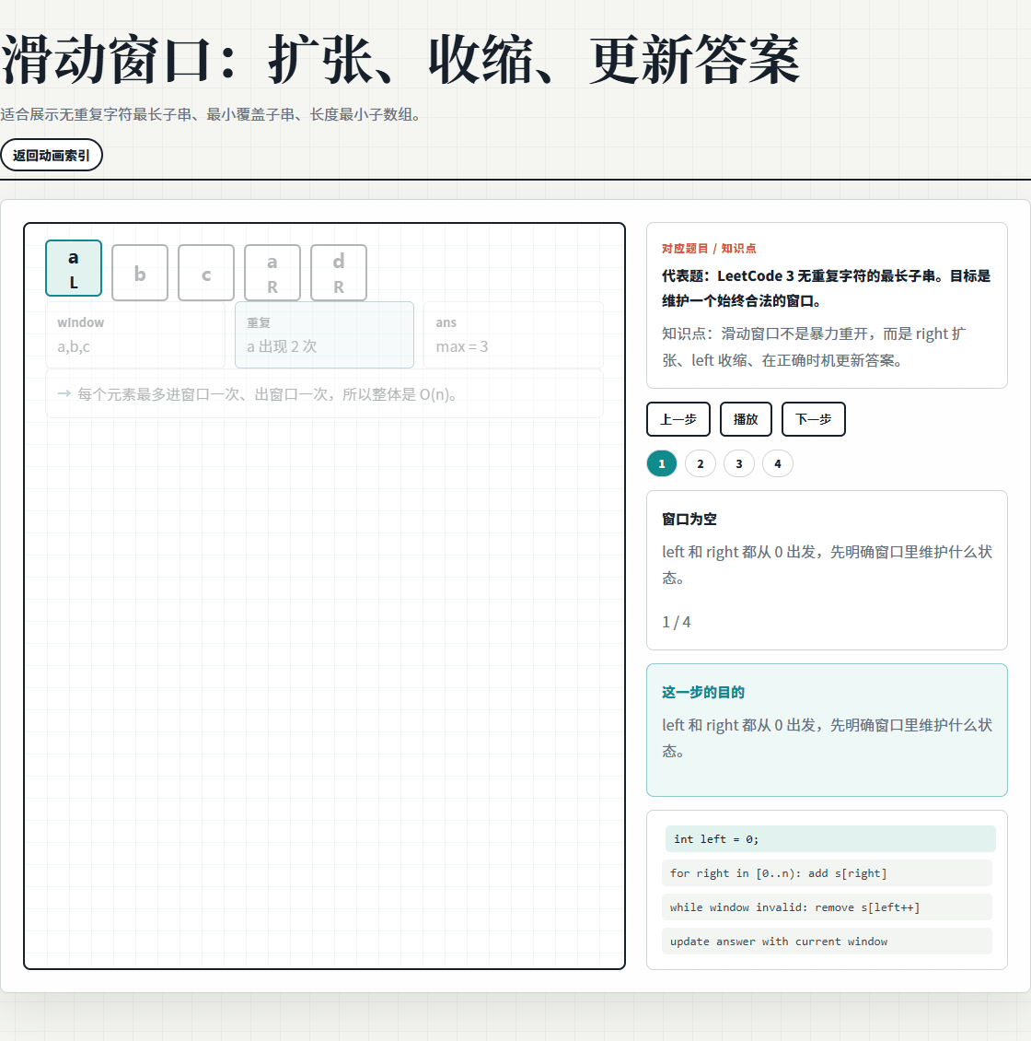The width and height of the screenshot is (1031, 1041).
Task: Click the 对应题目 / 知识点 label
Action: point(709,249)
